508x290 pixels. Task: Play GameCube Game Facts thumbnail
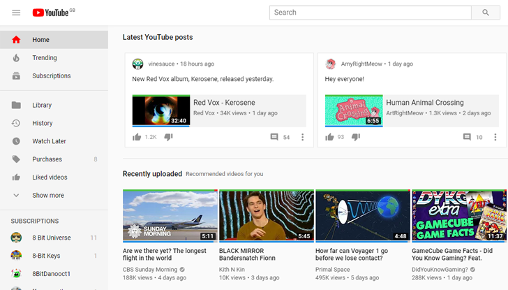click(x=459, y=216)
